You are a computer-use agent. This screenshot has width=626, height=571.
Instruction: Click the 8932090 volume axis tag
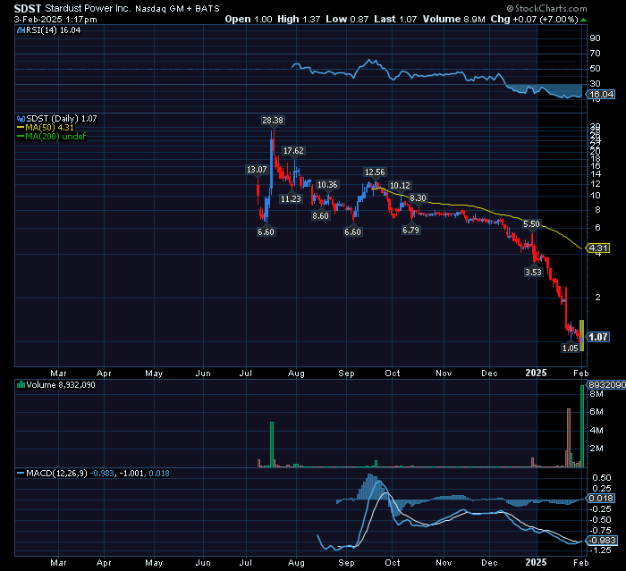tap(606, 384)
